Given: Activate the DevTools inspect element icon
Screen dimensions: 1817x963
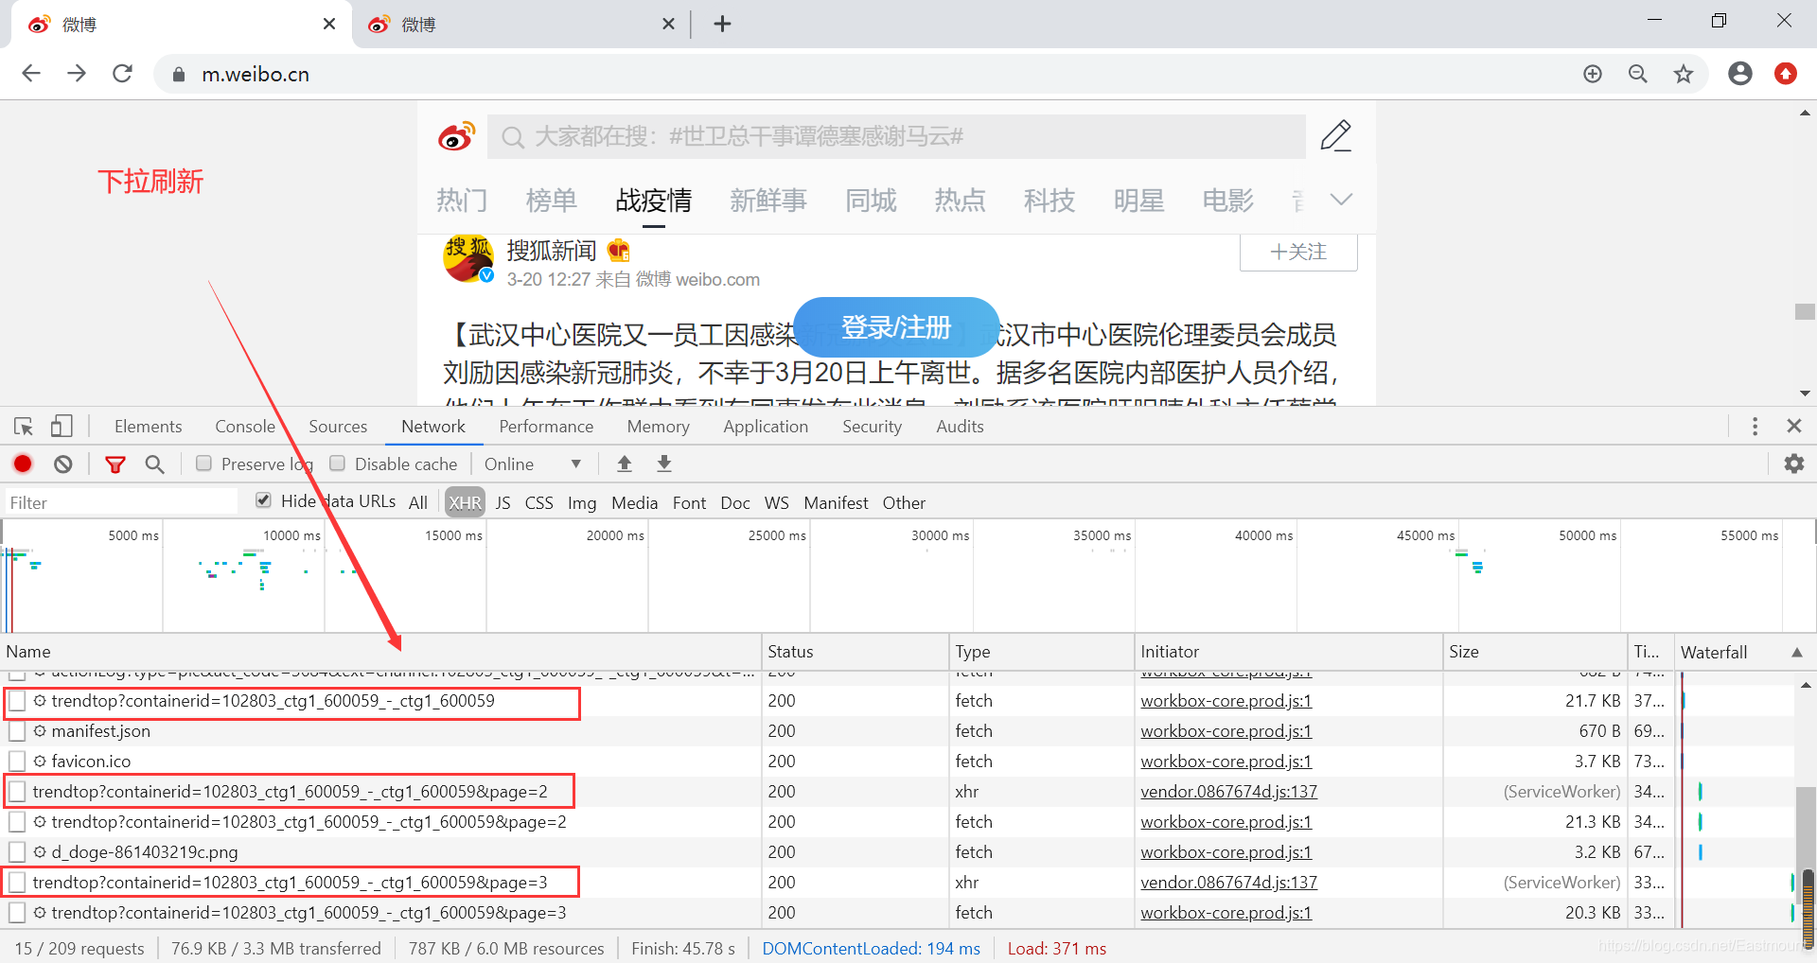Looking at the screenshot, I should point(24,427).
